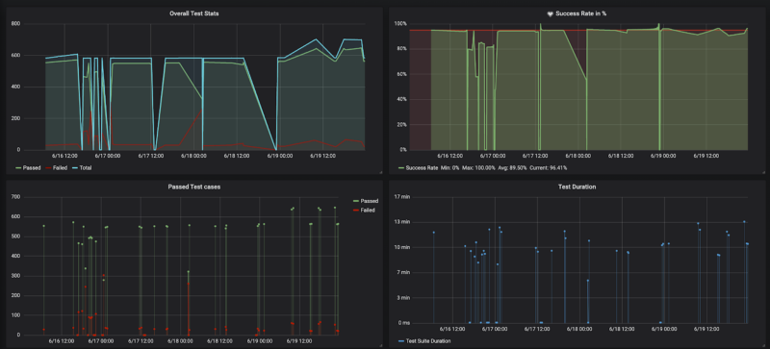Click the 0 ms y-axis label in Test Duration

click(x=403, y=322)
